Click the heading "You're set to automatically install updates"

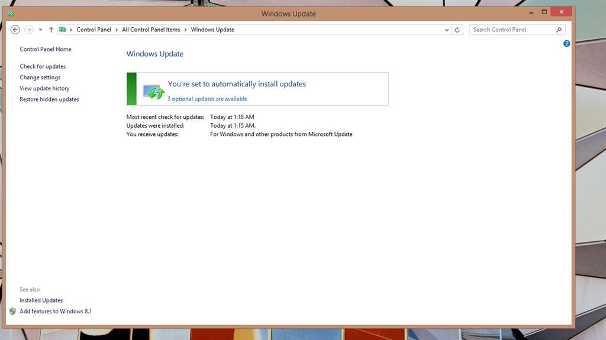(237, 84)
